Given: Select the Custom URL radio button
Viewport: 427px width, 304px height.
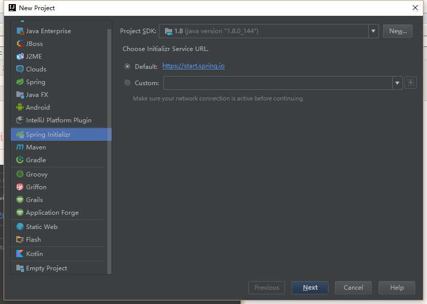Looking at the screenshot, I should pyautogui.click(x=127, y=83).
